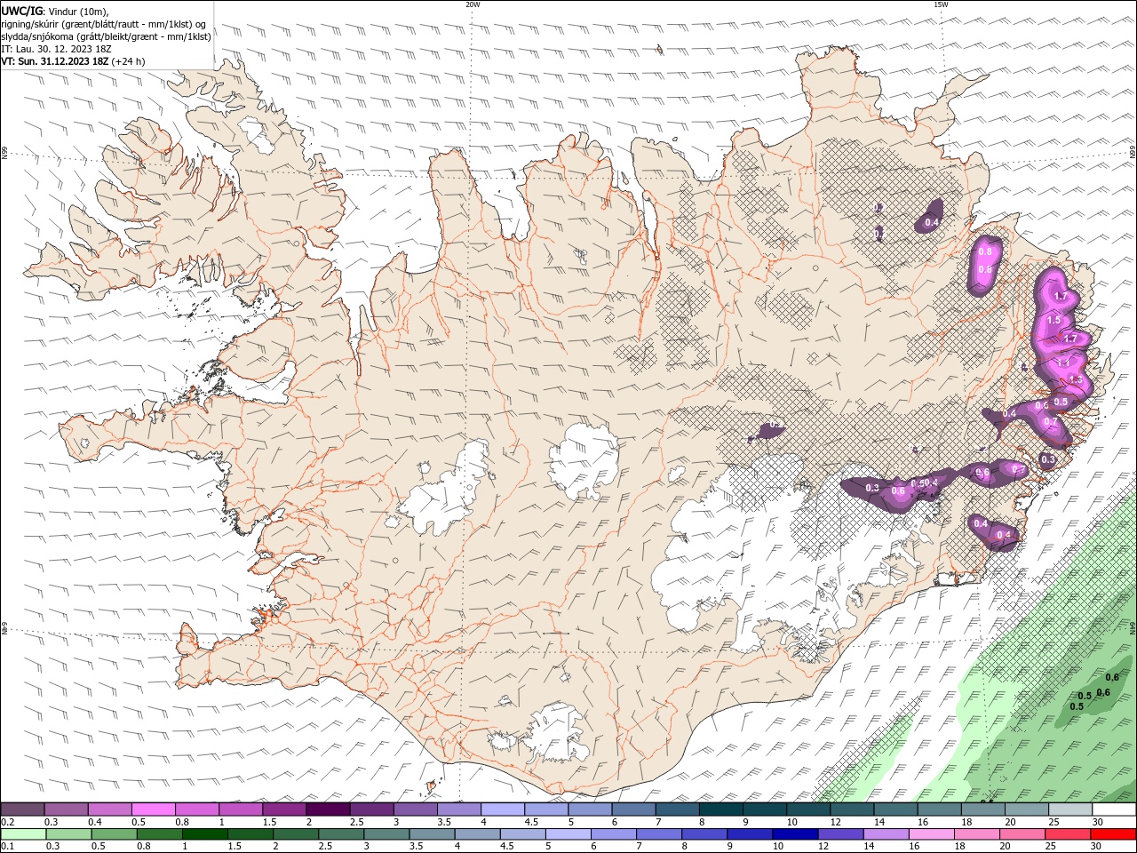The image size is (1137, 853).
Task: Select the light gray upper swatch labeled 25
Action: [1070, 809]
